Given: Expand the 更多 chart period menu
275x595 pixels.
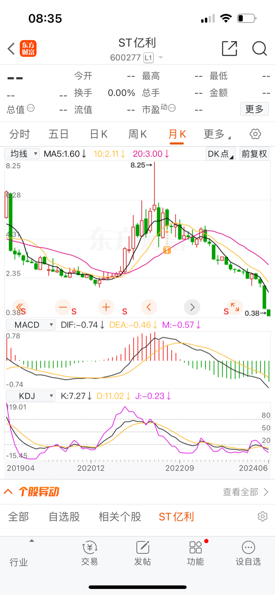Looking at the screenshot, I should coord(217,134).
